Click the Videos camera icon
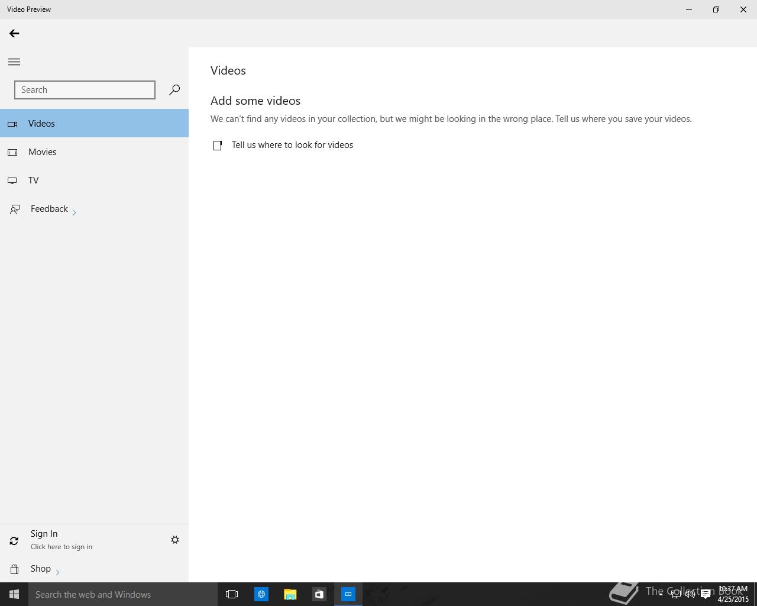Viewport: 757px width, 606px height. (12, 124)
